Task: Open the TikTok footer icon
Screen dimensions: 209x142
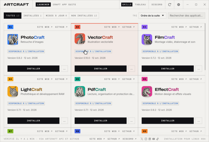Action: 157,139
